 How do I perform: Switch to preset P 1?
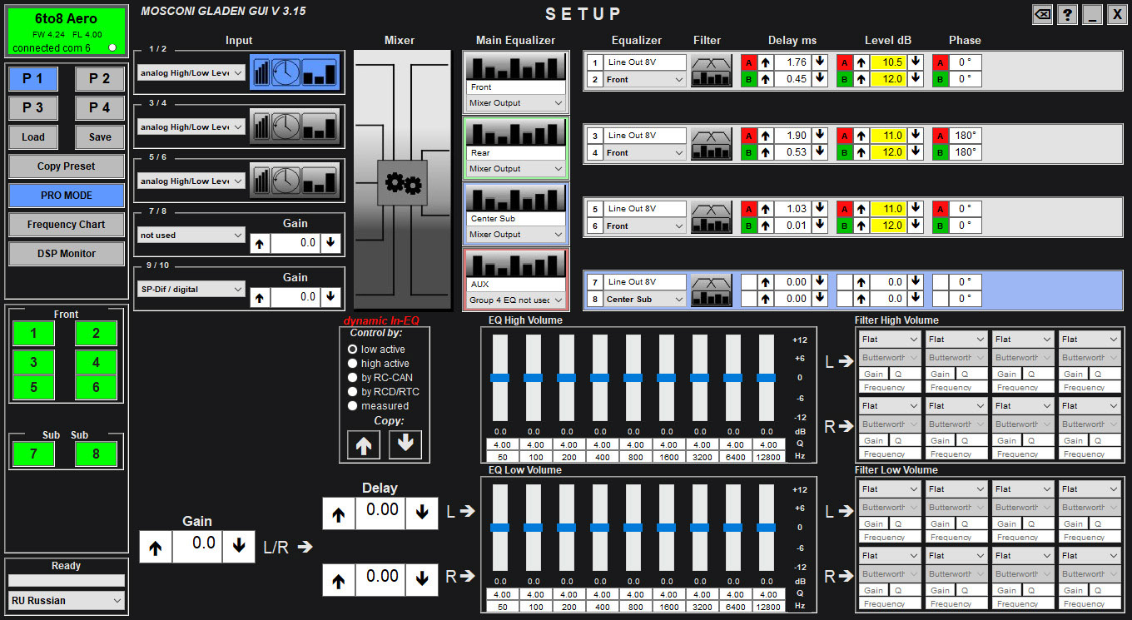pos(33,79)
